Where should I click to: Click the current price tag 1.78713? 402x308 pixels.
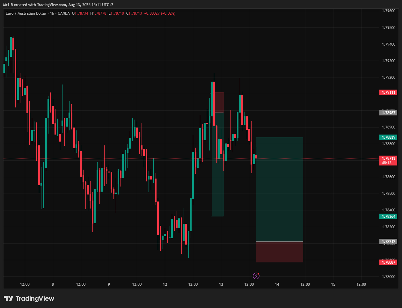click(x=388, y=158)
